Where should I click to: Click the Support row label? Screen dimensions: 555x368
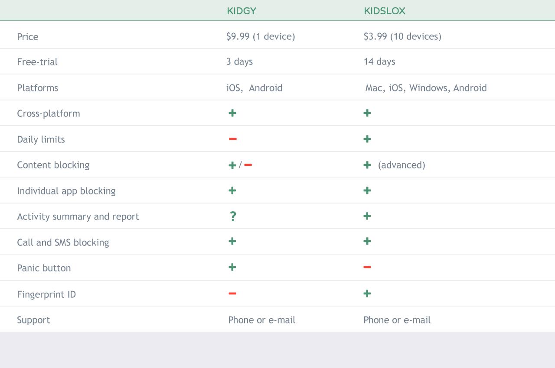click(x=33, y=320)
